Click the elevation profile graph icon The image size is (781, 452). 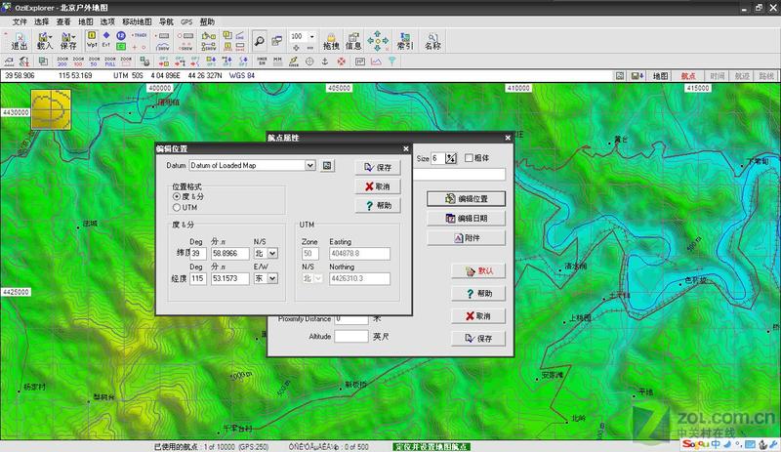(376, 62)
